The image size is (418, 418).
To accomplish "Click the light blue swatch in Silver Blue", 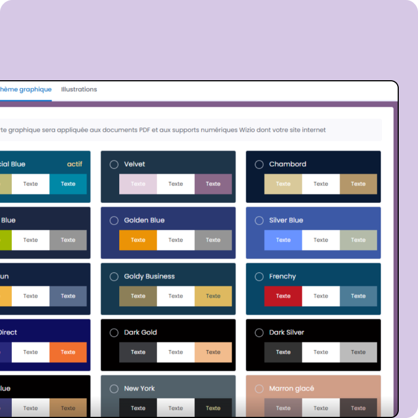I will (x=283, y=240).
